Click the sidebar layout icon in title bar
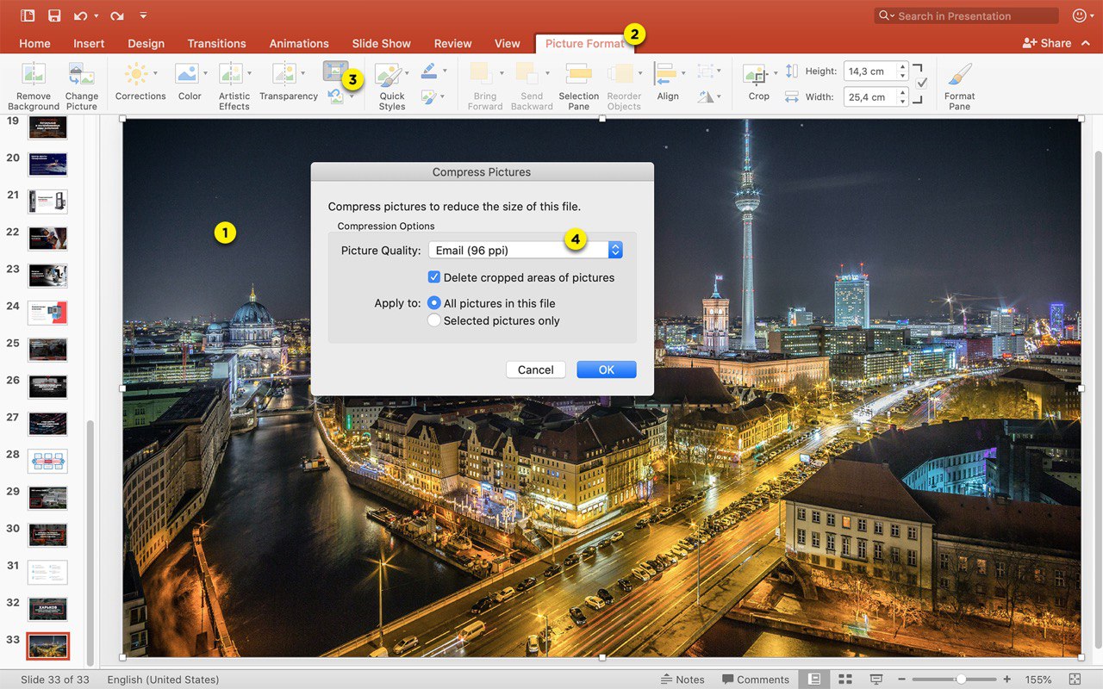This screenshot has height=689, width=1103. (28, 16)
